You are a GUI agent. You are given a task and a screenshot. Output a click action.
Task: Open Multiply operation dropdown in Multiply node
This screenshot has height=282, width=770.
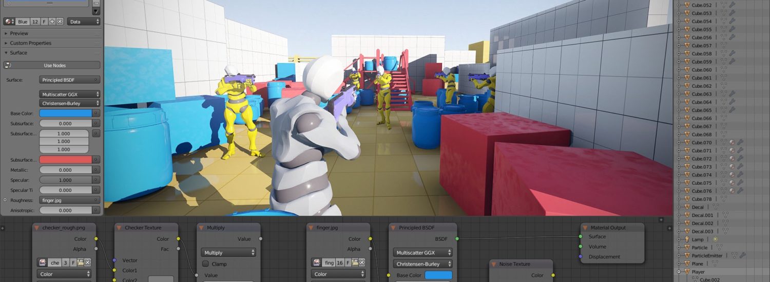tap(228, 253)
